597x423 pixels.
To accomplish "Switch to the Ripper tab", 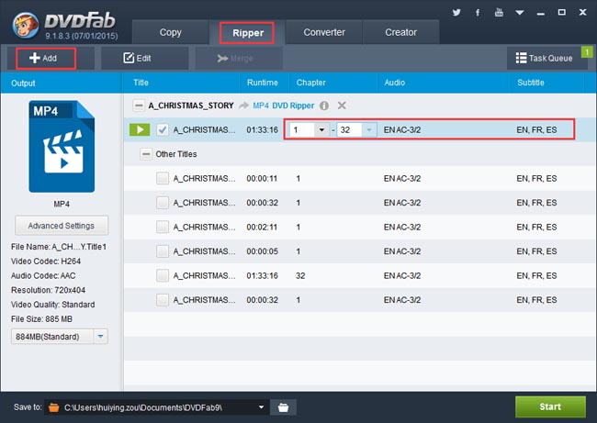I will click(247, 33).
